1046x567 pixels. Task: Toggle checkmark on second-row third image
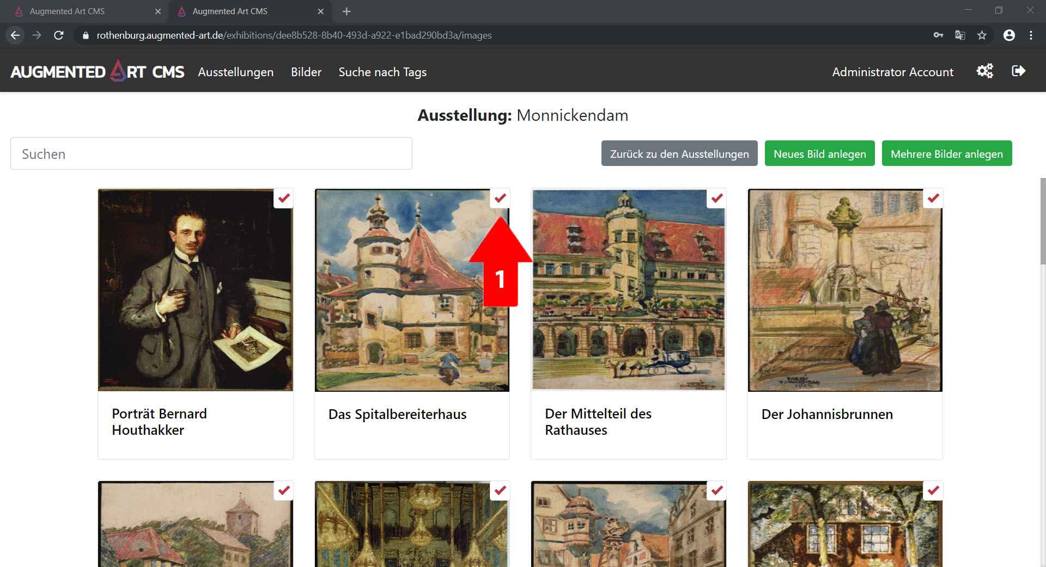[717, 490]
